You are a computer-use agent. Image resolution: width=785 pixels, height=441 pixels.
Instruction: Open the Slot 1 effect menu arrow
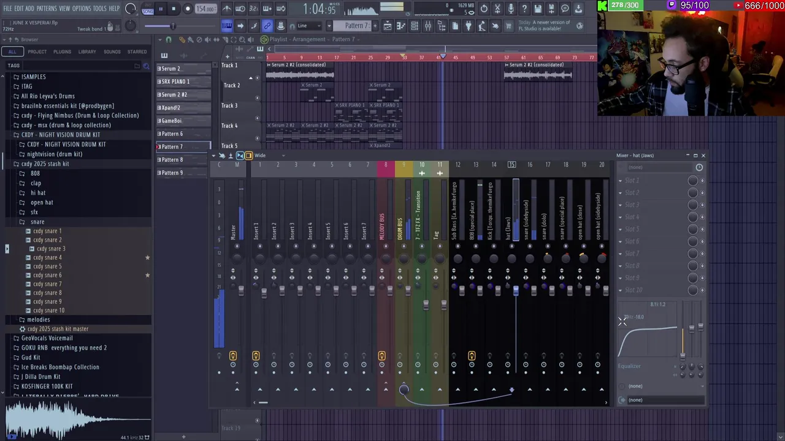click(620, 180)
